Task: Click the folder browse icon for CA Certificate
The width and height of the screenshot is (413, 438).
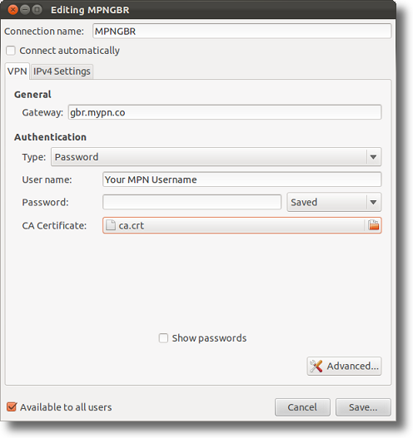Action: 374,225
